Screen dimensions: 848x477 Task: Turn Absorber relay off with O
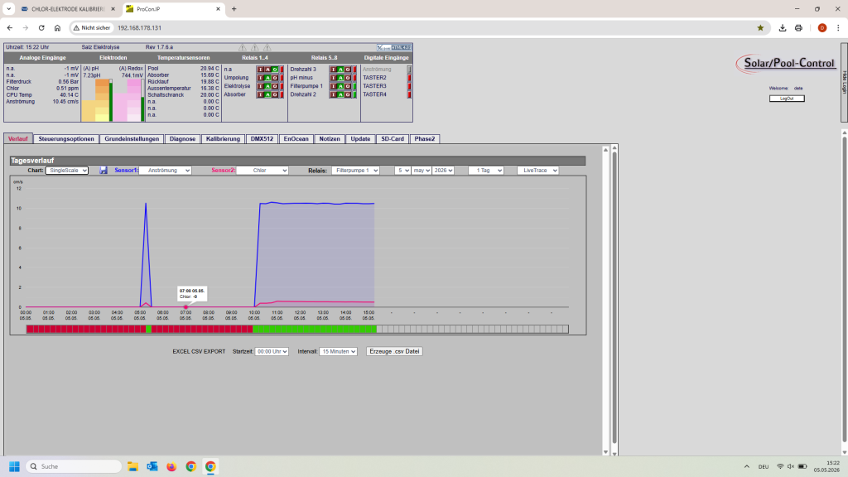pyautogui.click(x=275, y=94)
